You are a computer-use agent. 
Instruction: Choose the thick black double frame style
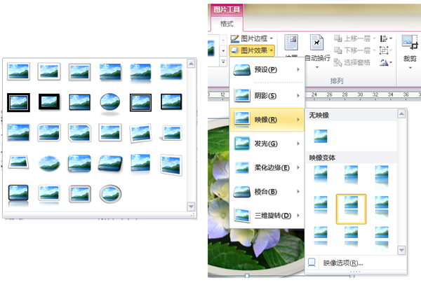pyautogui.click(x=17, y=102)
